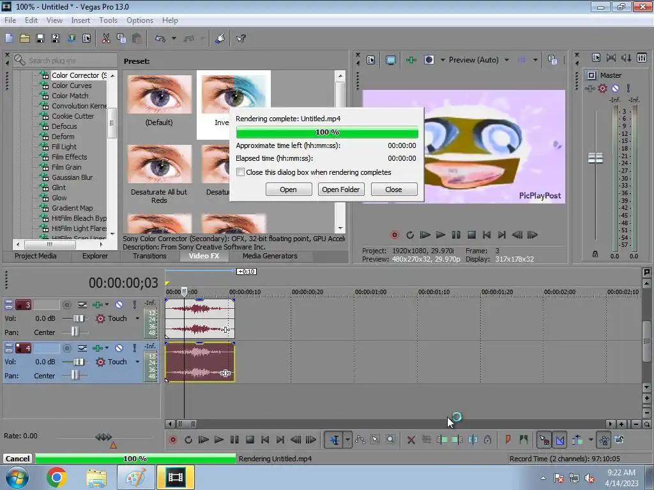Mute audio track 3

click(x=119, y=305)
